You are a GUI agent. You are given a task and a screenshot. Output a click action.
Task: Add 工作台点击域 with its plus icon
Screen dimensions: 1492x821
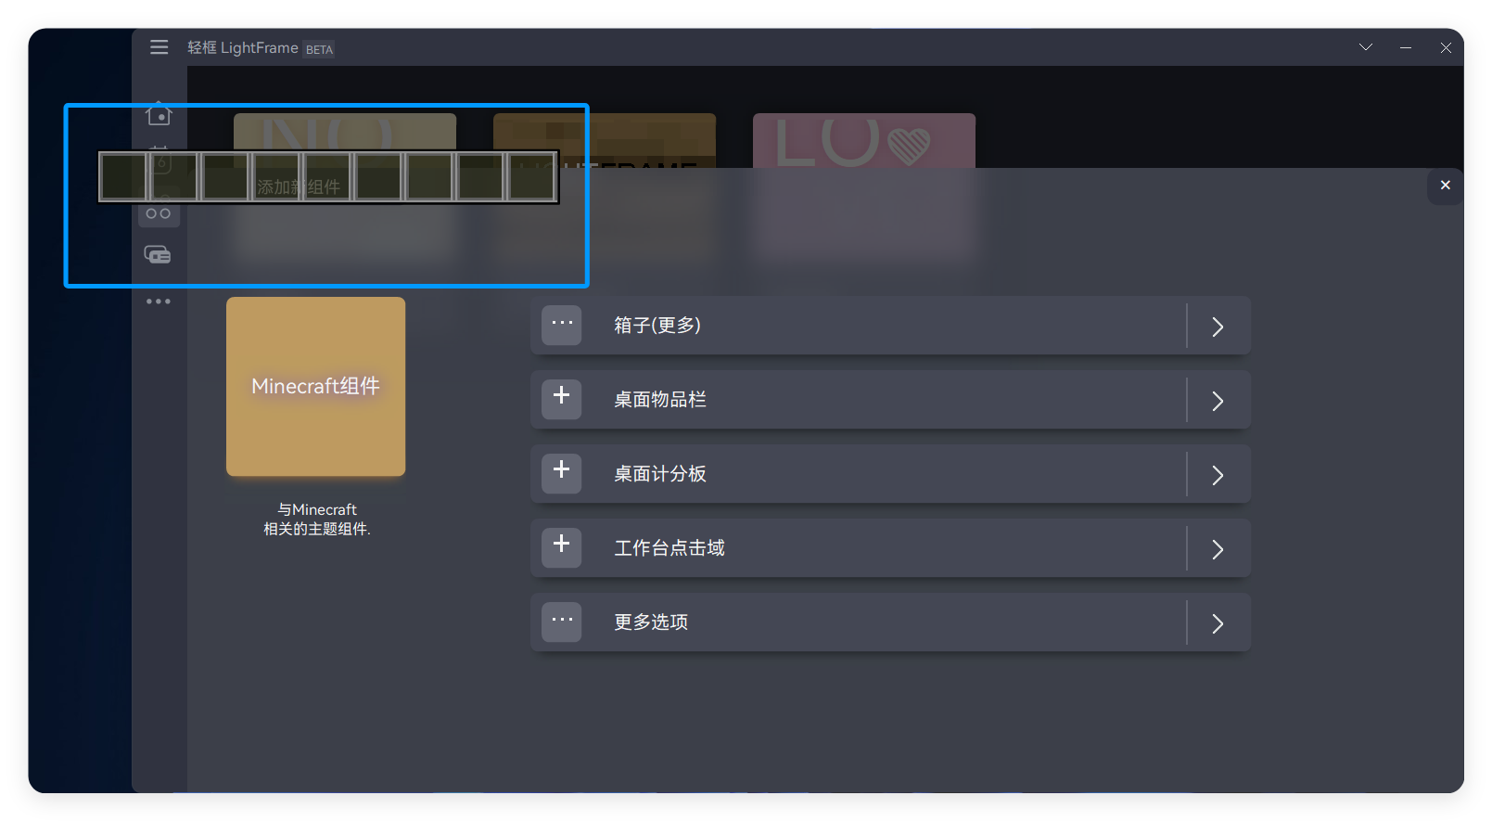pyautogui.click(x=562, y=548)
